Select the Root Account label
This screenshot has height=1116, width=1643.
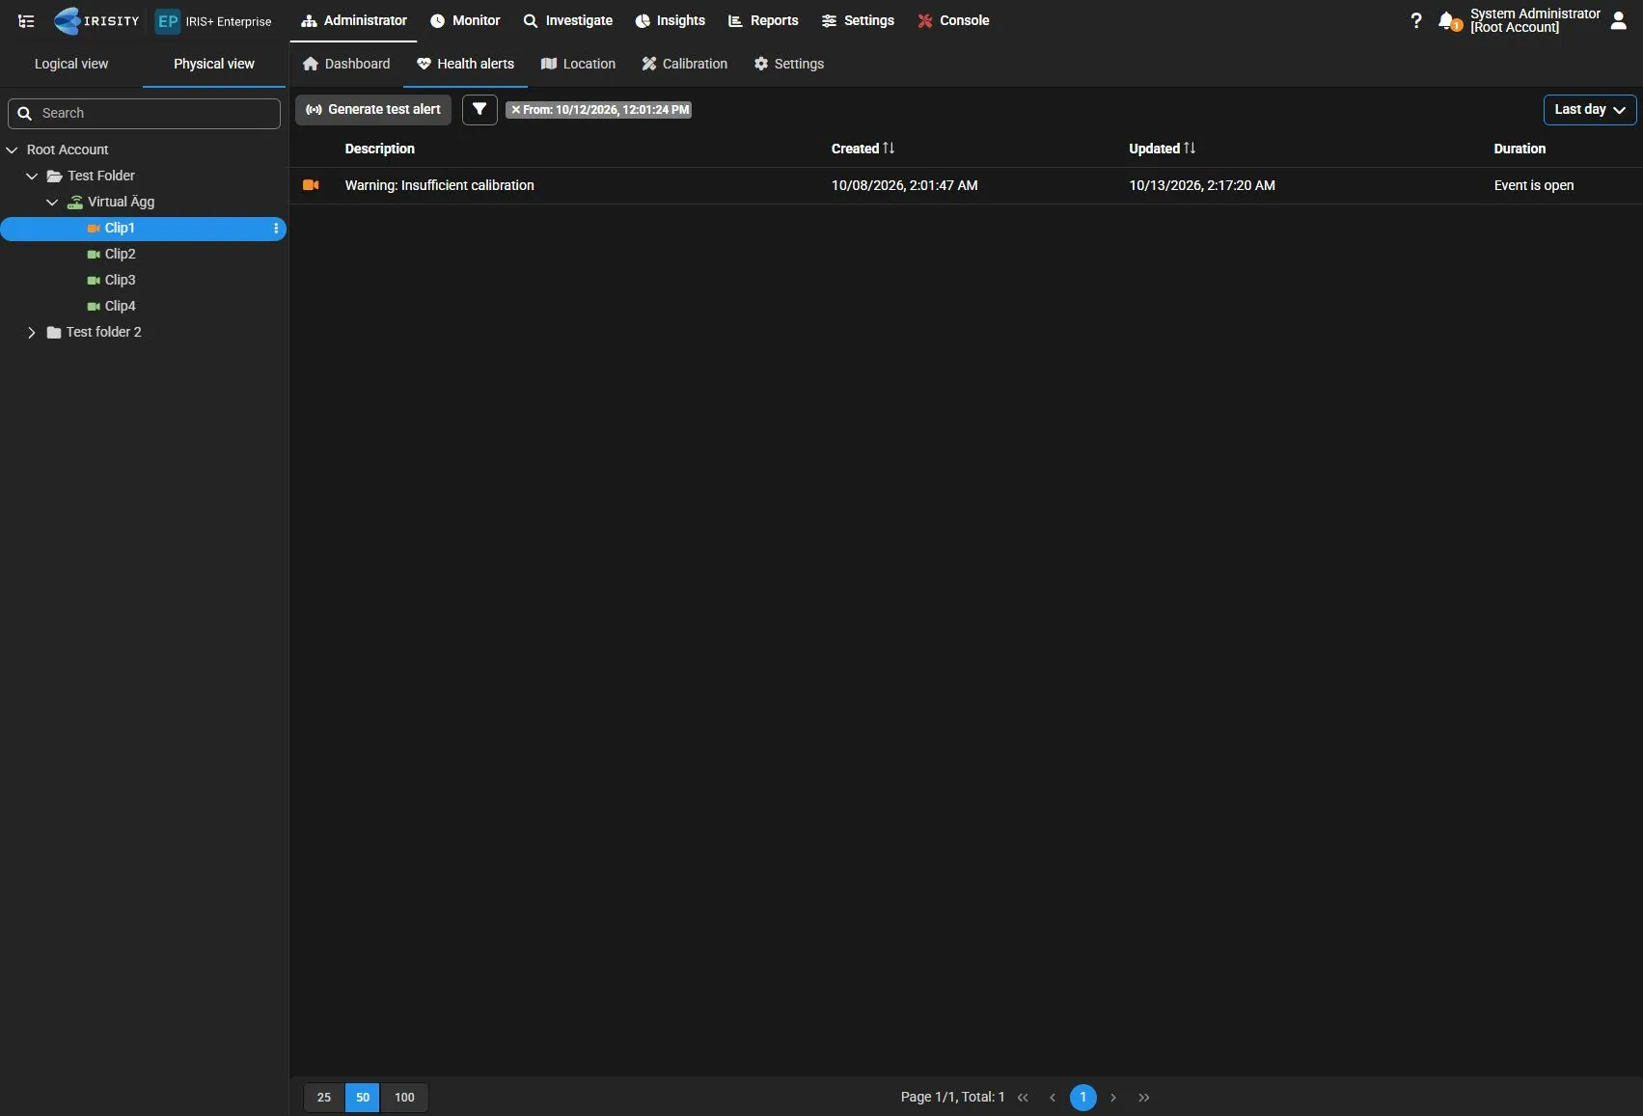pos(68,150)
